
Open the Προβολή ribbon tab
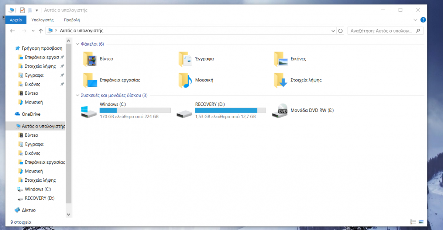point(72,20)
